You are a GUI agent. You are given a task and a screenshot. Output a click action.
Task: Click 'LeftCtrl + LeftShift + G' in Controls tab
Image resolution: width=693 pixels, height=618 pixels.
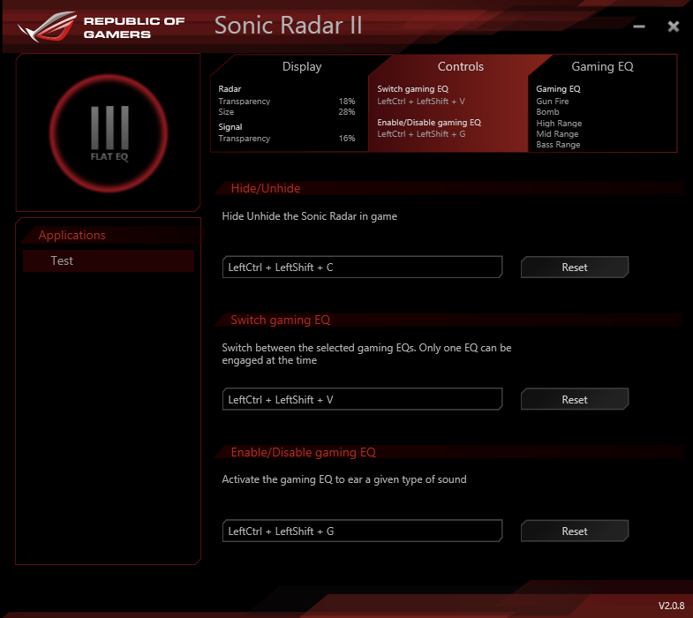[421, 134]
